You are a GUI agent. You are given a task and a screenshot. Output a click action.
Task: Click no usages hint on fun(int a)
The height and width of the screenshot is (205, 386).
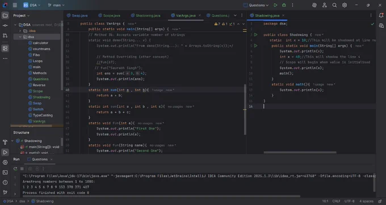[x=145, y=123]
